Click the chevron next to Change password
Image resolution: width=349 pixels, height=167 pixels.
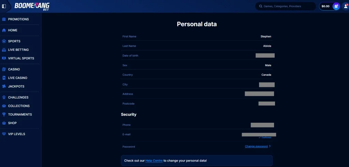[270, 146]
